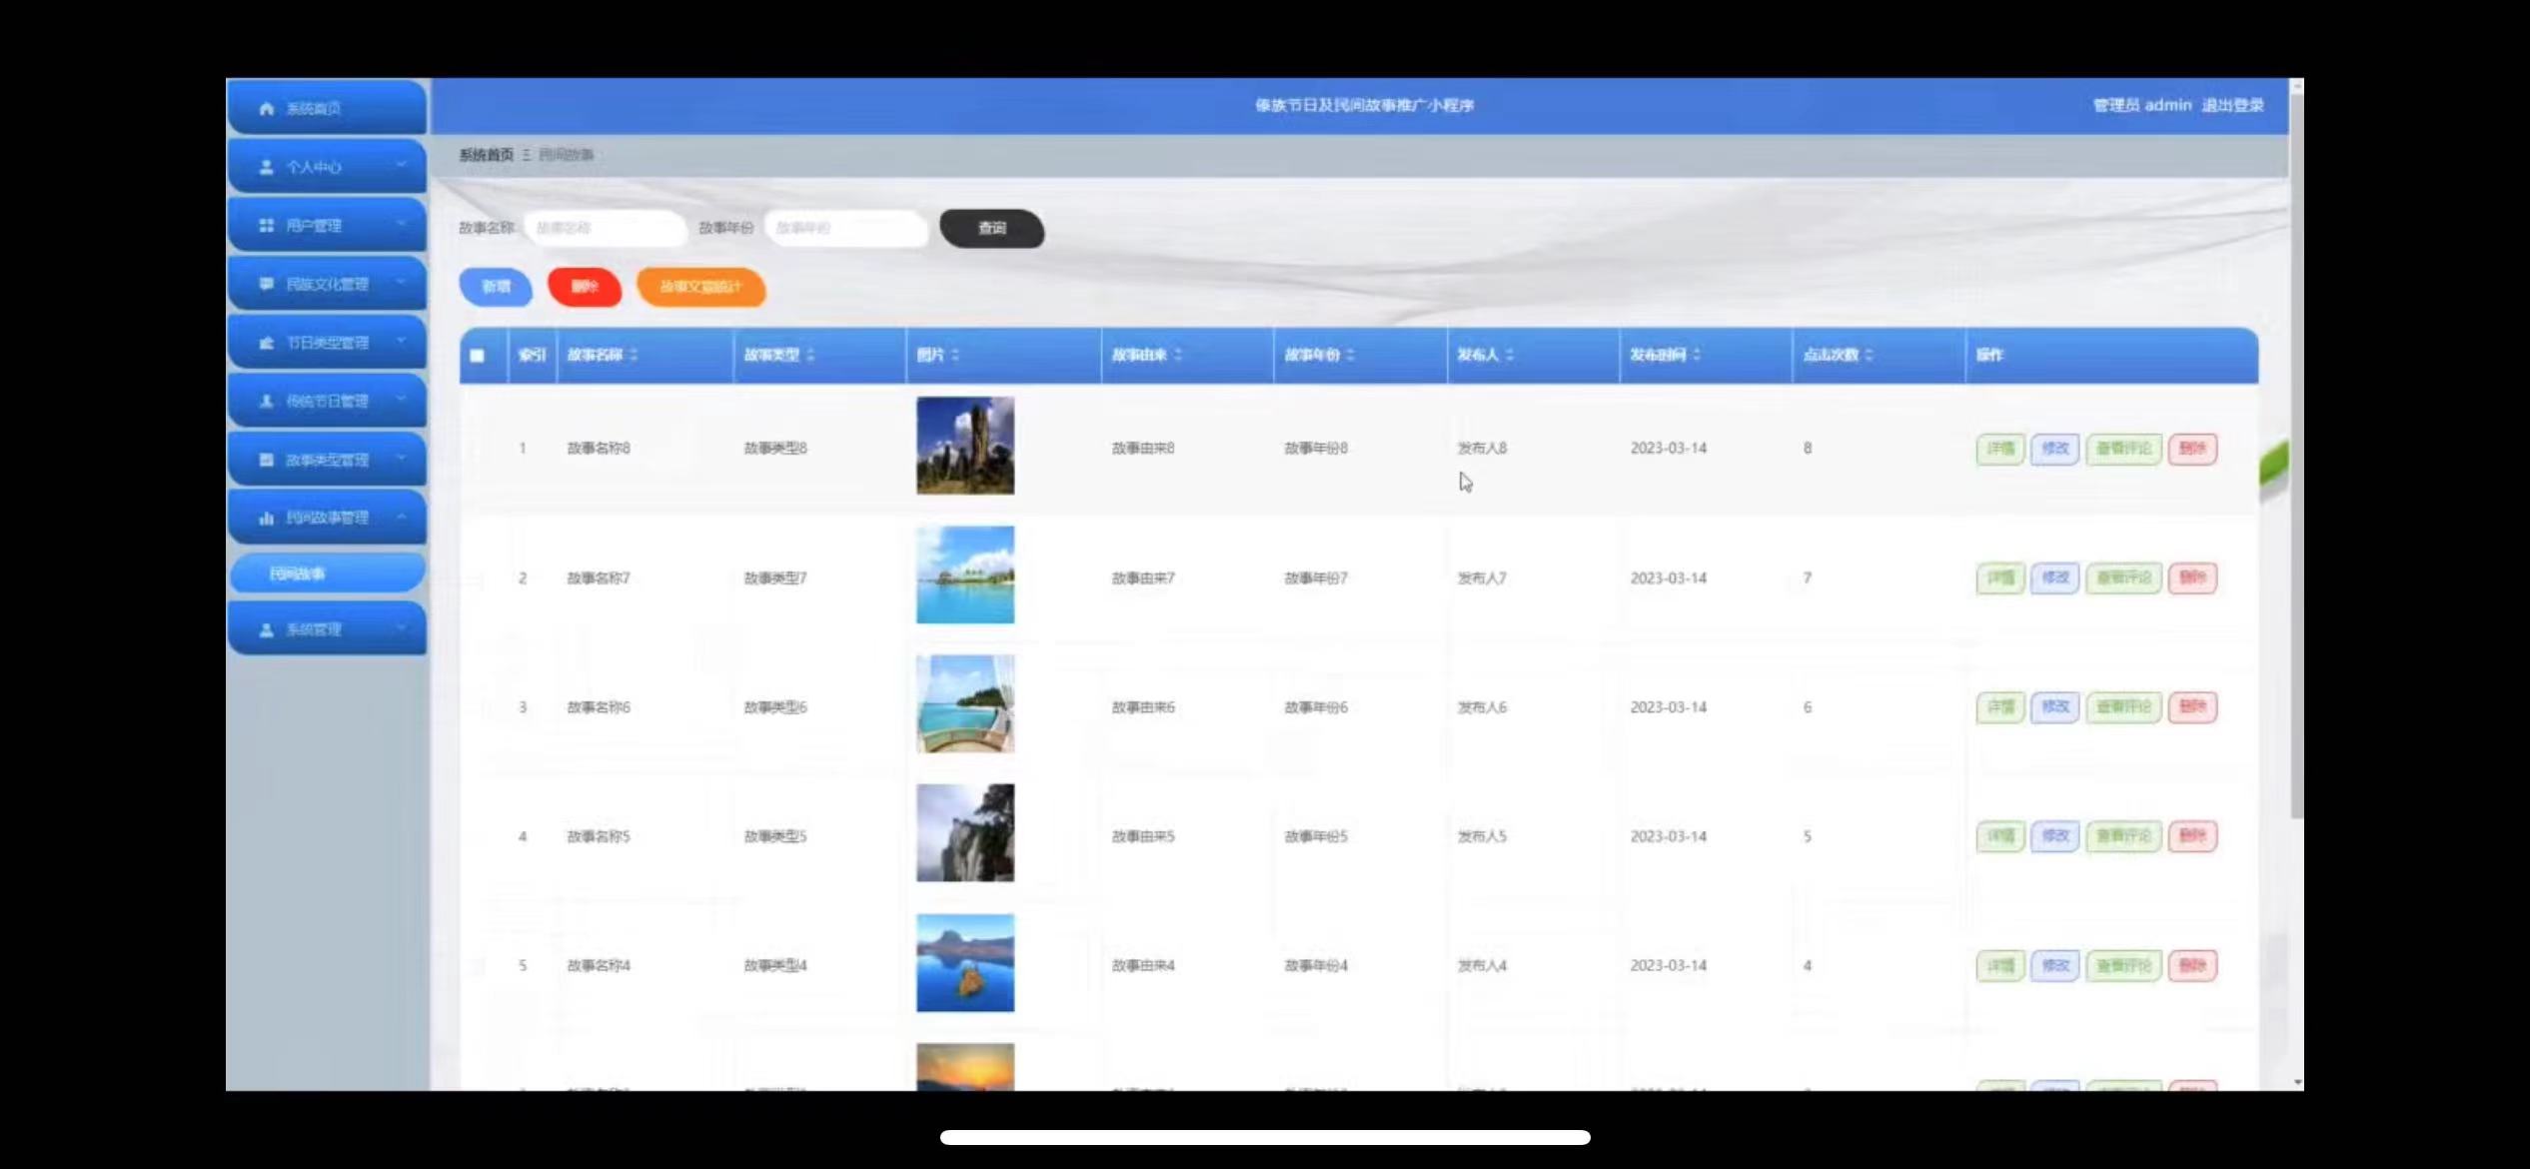Sort table by 故事类型 column arrows

(810, 355)
